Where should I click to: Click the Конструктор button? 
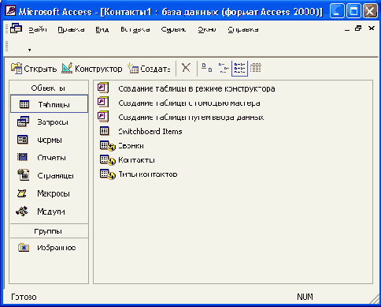click(x=92, y=69)
